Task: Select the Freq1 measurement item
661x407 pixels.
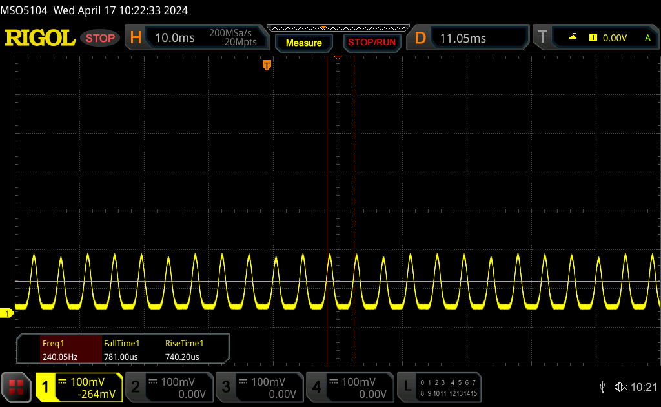Action: (x=53, y=343)
